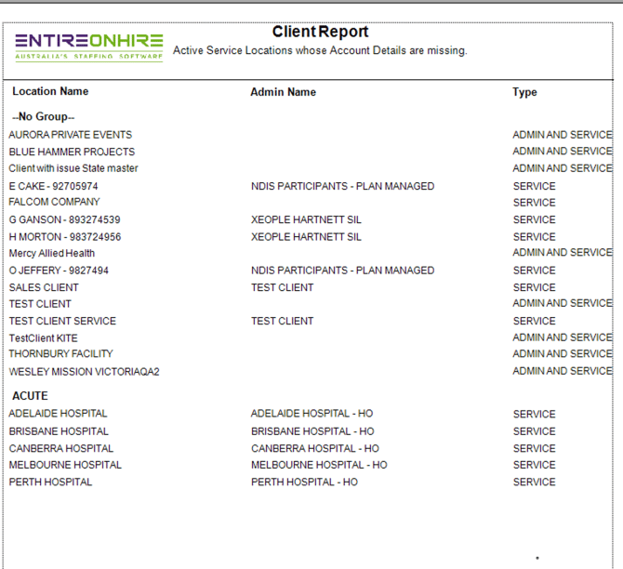The image size is (623, 569).
Task: Select the THORNBURY FACILITY row
Action: pos(60,353)
